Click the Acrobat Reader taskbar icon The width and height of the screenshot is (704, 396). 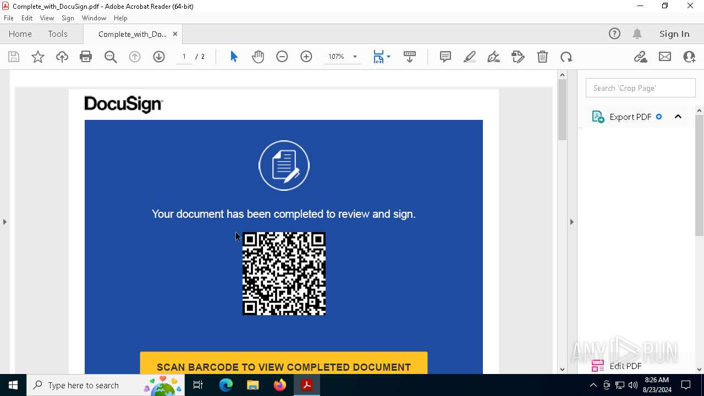pos(307,385)
